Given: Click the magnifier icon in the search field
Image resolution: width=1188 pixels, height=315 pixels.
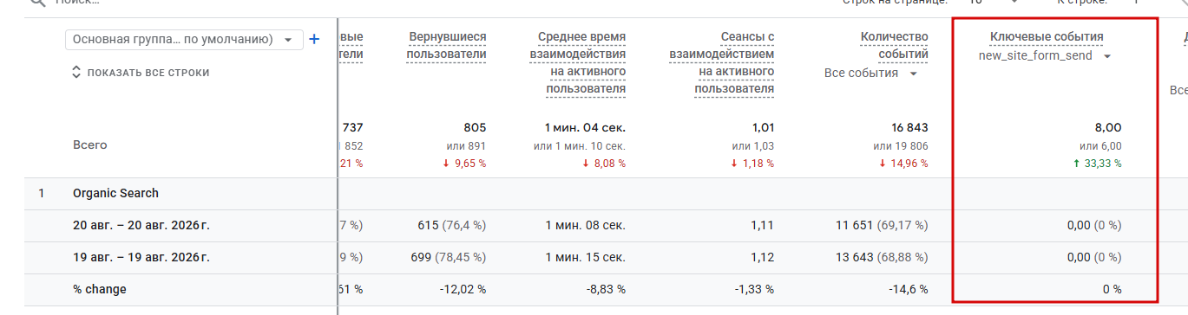Looking at the screenshot, I should click(x=36, y=3).
